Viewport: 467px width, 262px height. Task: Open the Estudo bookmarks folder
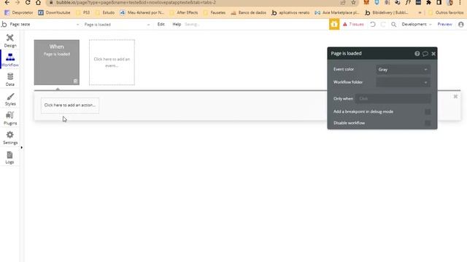(105, 13)
